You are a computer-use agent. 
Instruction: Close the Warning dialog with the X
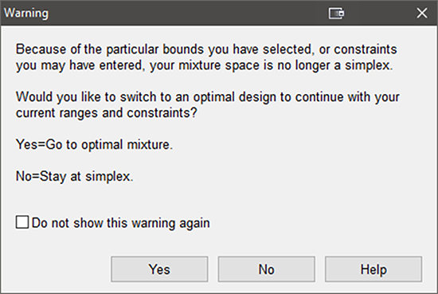[422, 13]
